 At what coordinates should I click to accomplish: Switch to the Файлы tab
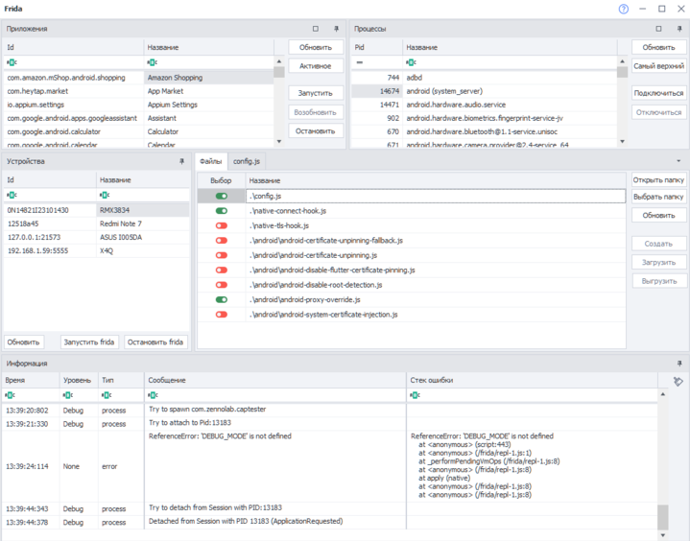(x=210, y=161)
